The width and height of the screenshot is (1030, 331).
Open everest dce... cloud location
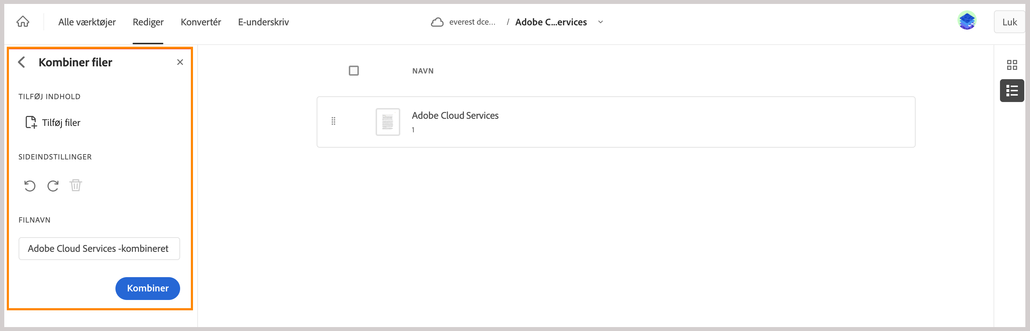tap(472, 22)
